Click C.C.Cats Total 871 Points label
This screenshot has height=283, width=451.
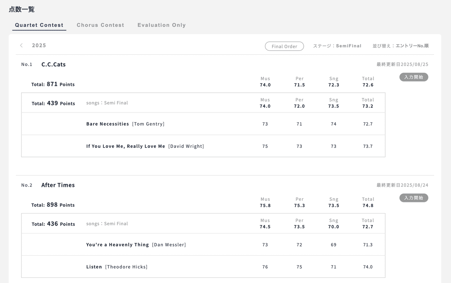point(53,84)
